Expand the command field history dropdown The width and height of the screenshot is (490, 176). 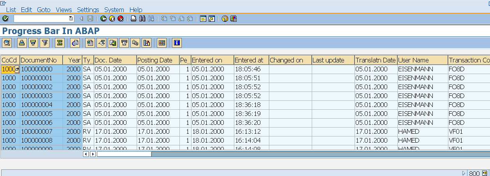tap(71, 19)
